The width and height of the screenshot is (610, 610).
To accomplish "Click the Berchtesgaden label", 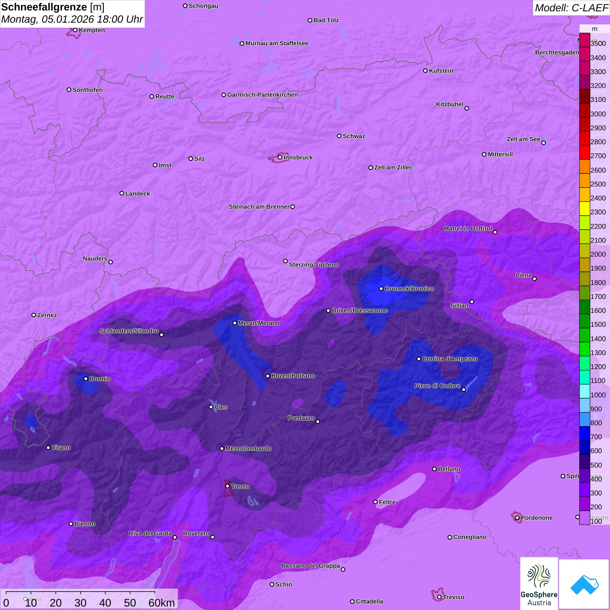I will click(557, 52).
